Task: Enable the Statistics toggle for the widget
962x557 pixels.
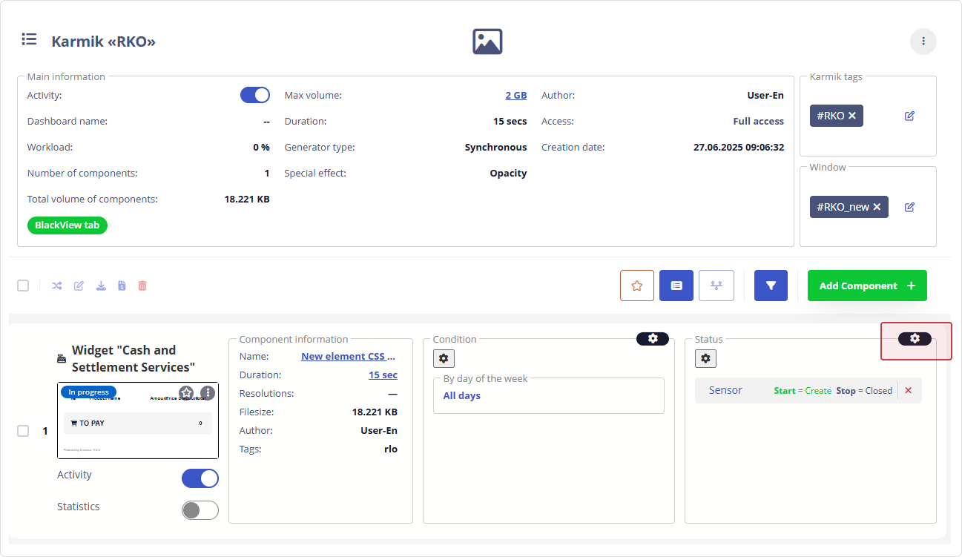Action: (200, 510)
